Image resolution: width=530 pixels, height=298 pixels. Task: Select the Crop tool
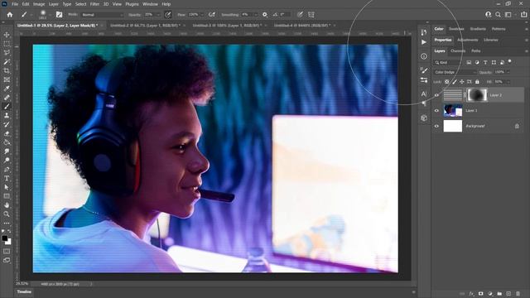coord(7,70)
